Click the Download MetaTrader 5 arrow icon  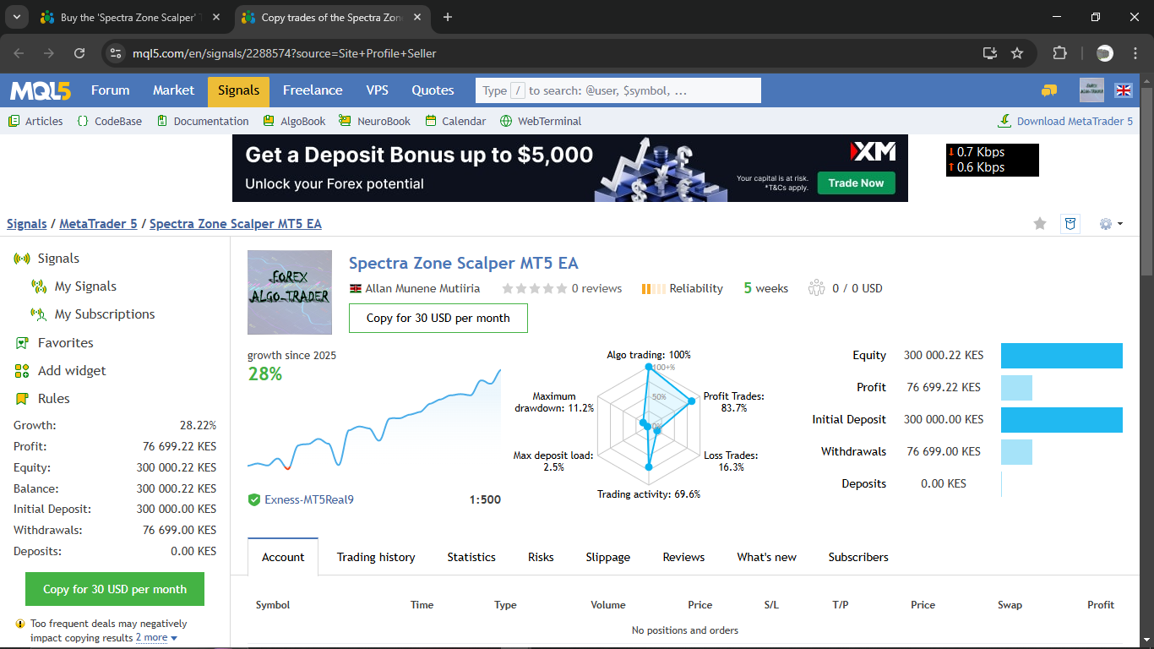pyautogui.click(x=1004, y=121)
